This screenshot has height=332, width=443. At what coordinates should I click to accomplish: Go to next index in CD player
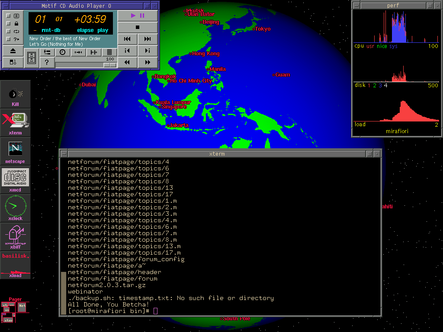tap(148, 51)
